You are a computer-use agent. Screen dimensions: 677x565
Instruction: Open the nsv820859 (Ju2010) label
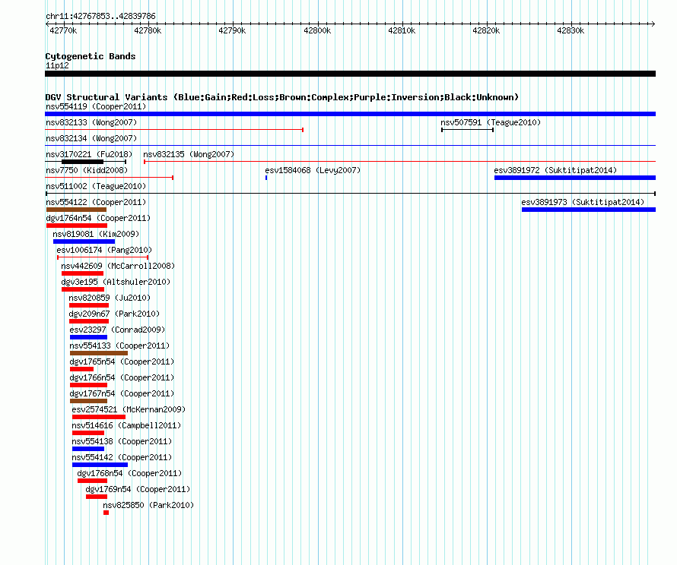coord(110,298)
